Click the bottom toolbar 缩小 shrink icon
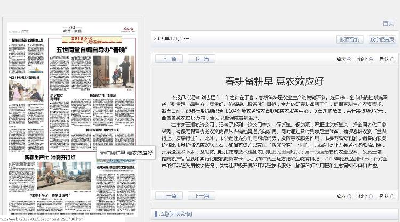 click(370, 195)
